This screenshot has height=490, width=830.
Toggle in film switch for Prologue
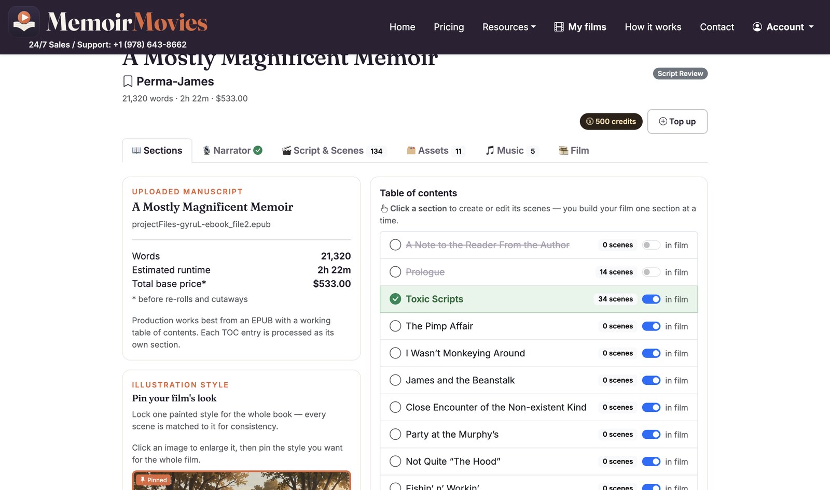point(651,272)
